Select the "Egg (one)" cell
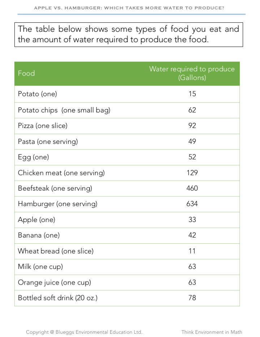260x337 pixels. [x=33, y=157]
